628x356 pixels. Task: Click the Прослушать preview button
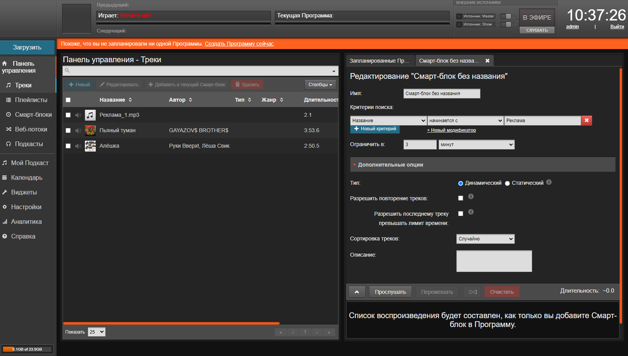point(390,292)
